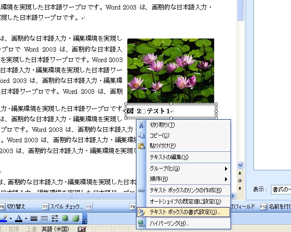Click the 図 2 テスト1 caption text box
Screen dimensions: 291x232
coord(171,111)
